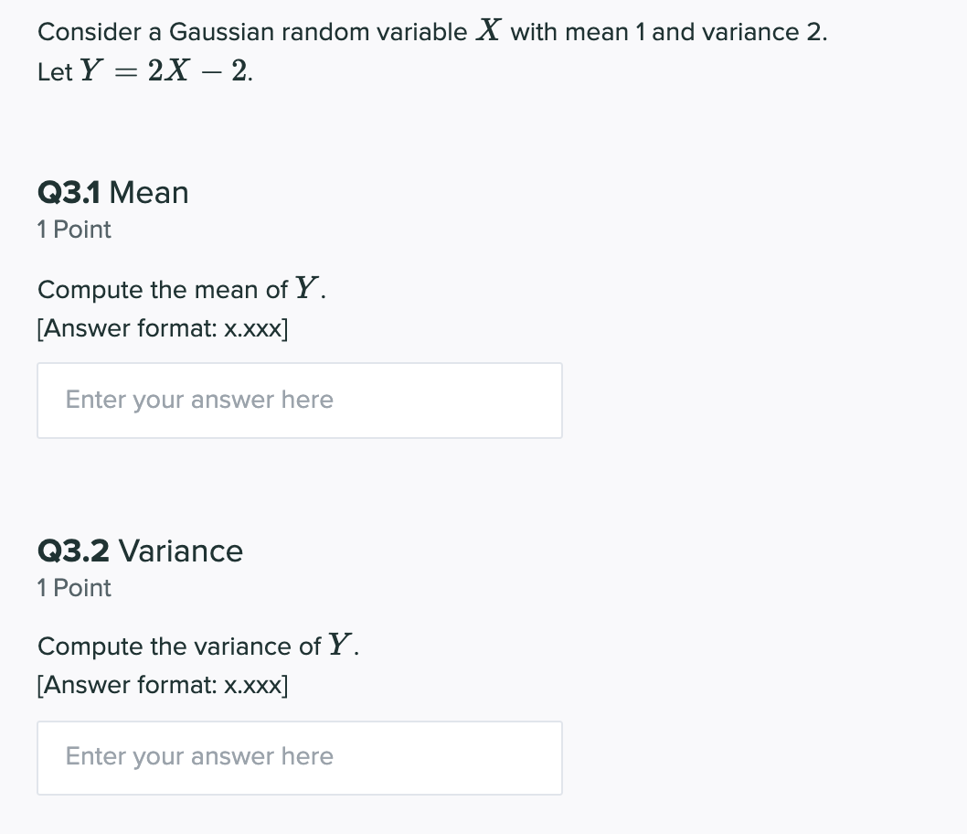The height and width of the screenshot is (834, 967).
Task: Click the '1 Point' label under Q3.2
Action: pos(74,588)
